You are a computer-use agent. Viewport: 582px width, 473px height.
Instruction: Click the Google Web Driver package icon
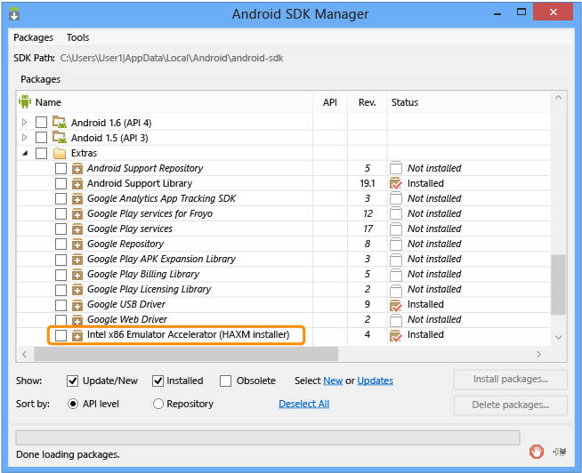pyautogui.click(x=77, y=320)
